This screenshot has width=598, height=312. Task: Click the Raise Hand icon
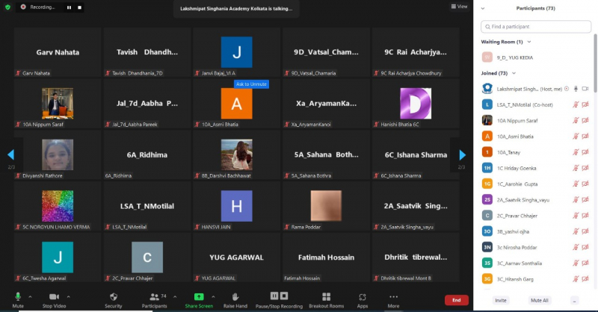point(235,296)
